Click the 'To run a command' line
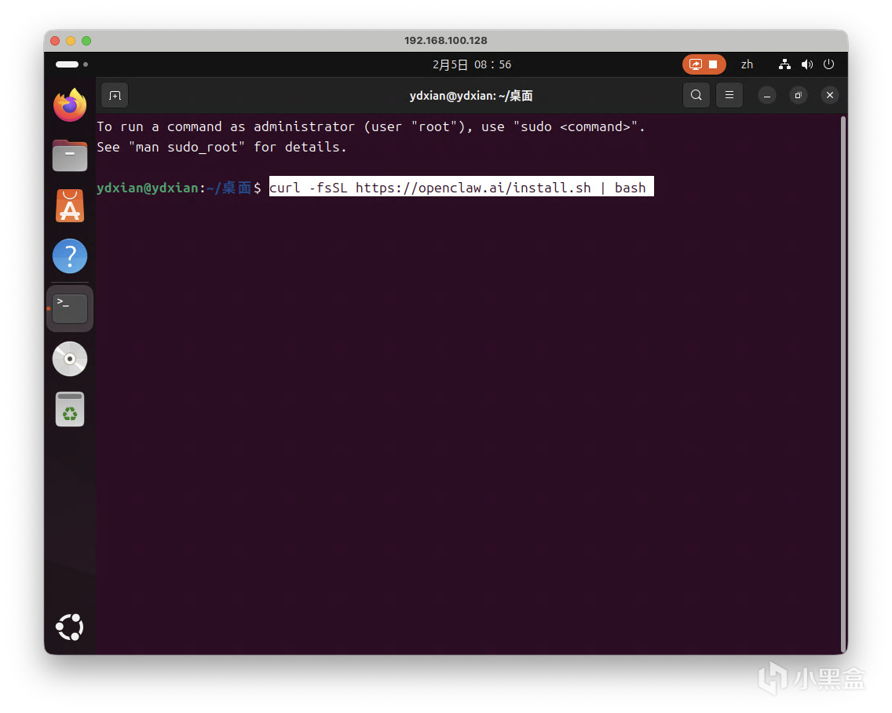Viewport: 892px width, 713px height. [x=371, y=126]
